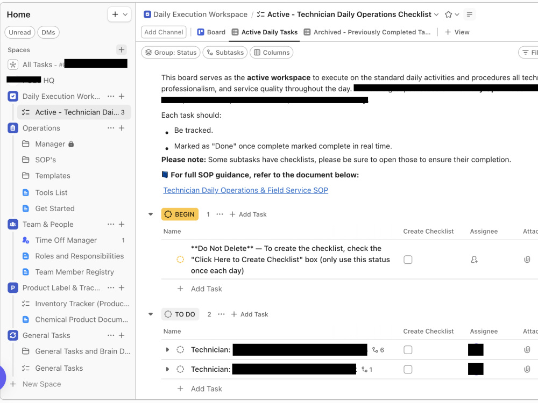Screen dimensions: 538x403
Task: Open list title dropdown chevron
Action: pos(436,15)
